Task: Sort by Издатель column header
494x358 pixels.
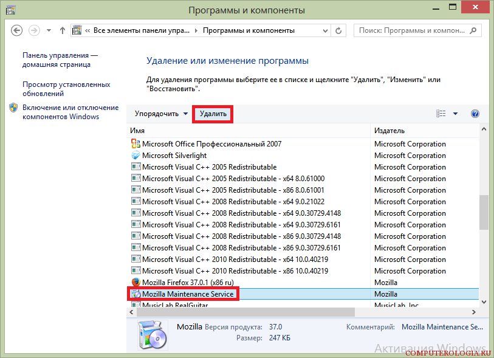Action: 425,131
